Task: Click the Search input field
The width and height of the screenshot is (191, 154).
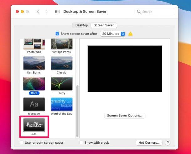Action: pyautogui.click(x=155, y=12)
